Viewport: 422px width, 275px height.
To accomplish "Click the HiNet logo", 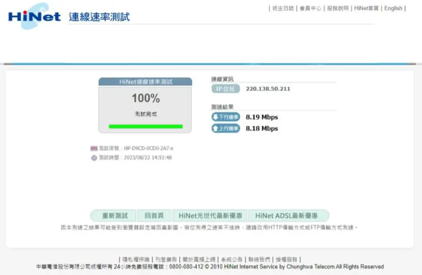I will tap(34, 16).
